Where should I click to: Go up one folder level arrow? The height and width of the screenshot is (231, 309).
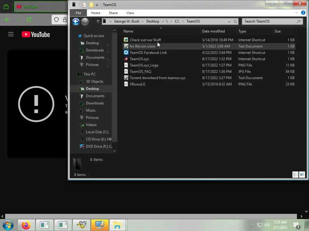[x=98, y=21]
